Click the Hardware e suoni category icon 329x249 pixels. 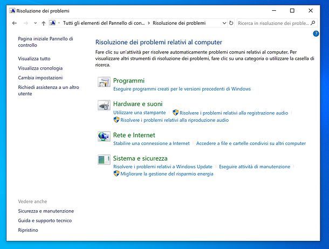[x=104, y=105]
